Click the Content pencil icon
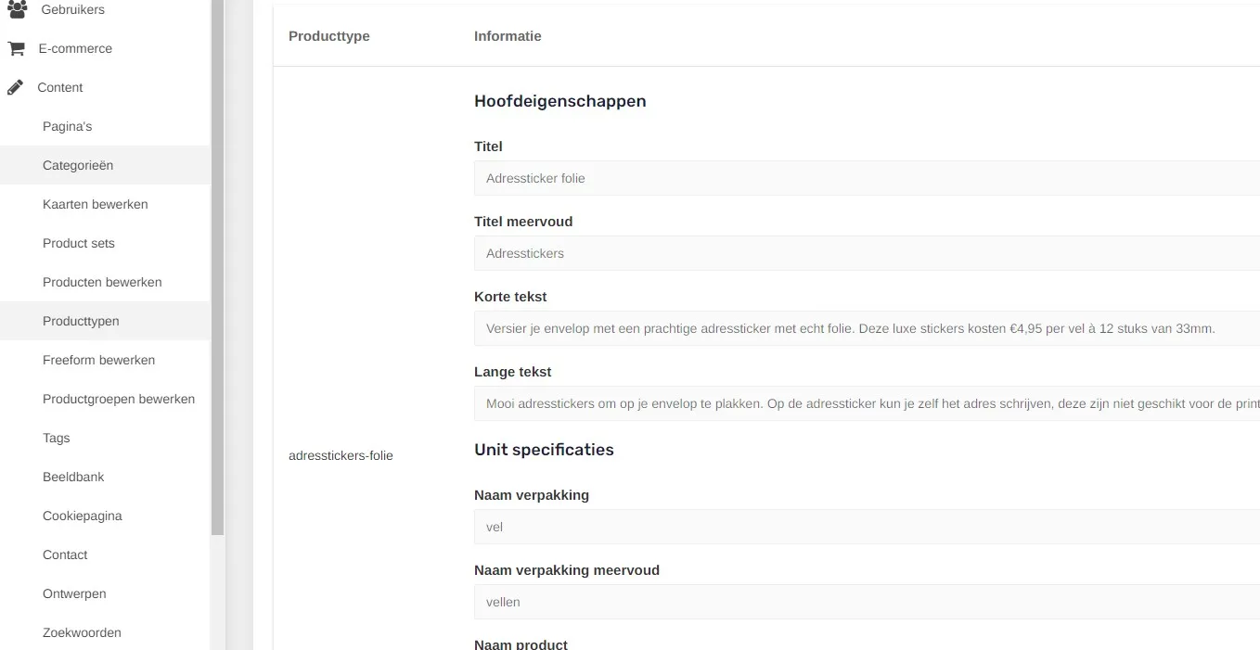The width and height of the screenshot is (1260, 650). 15,87
